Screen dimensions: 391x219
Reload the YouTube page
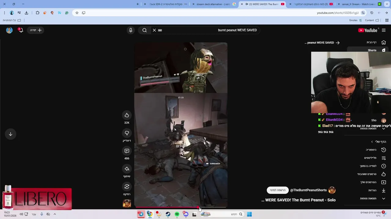click(372, 13)
